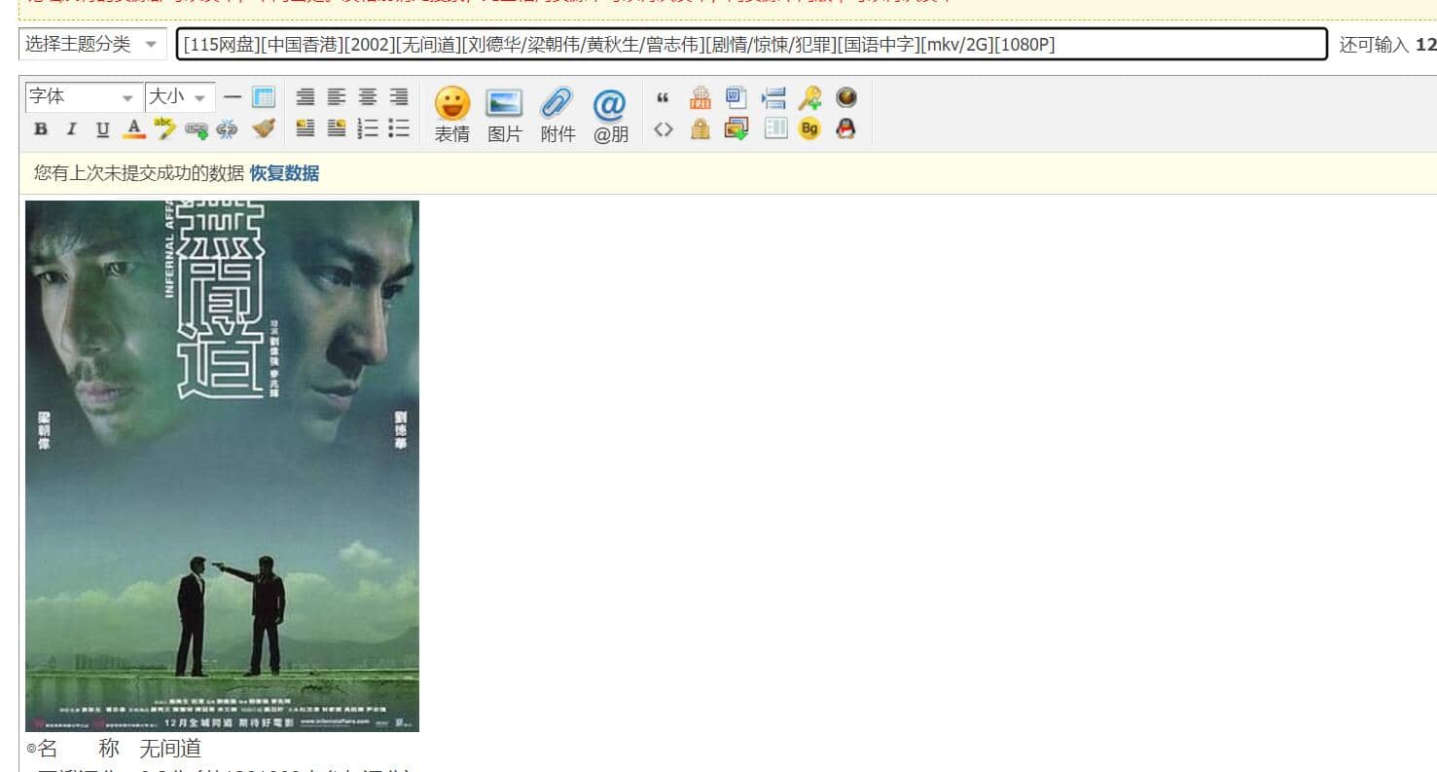Insert hidden content with the lock icon
The width and height of the screenshot is (1437, 772).
click(x=701, y=129)
